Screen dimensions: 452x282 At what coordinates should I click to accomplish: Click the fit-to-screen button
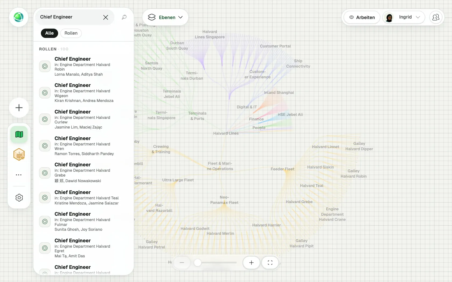[x=270, y=263]
